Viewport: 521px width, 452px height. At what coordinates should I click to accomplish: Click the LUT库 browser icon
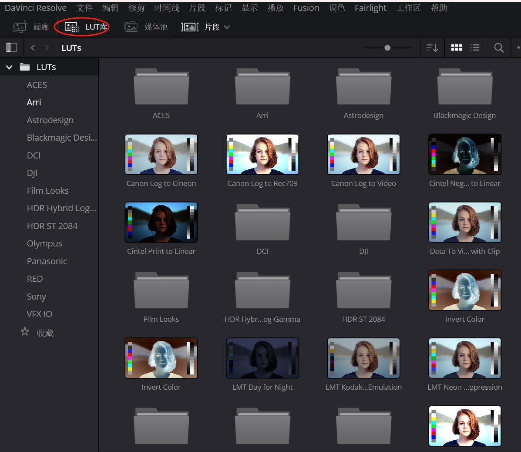pyautogui.click(x=72, y=27)
